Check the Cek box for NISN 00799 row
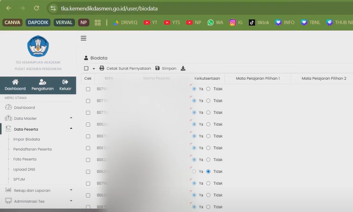The height and width of the screenshot is (212, 353). tap(88, 89)
